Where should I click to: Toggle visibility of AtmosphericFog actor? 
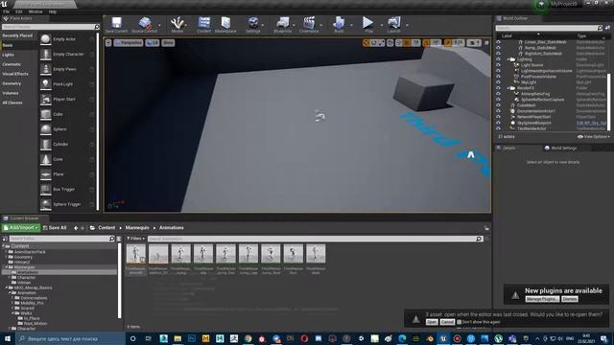[498, 94]
